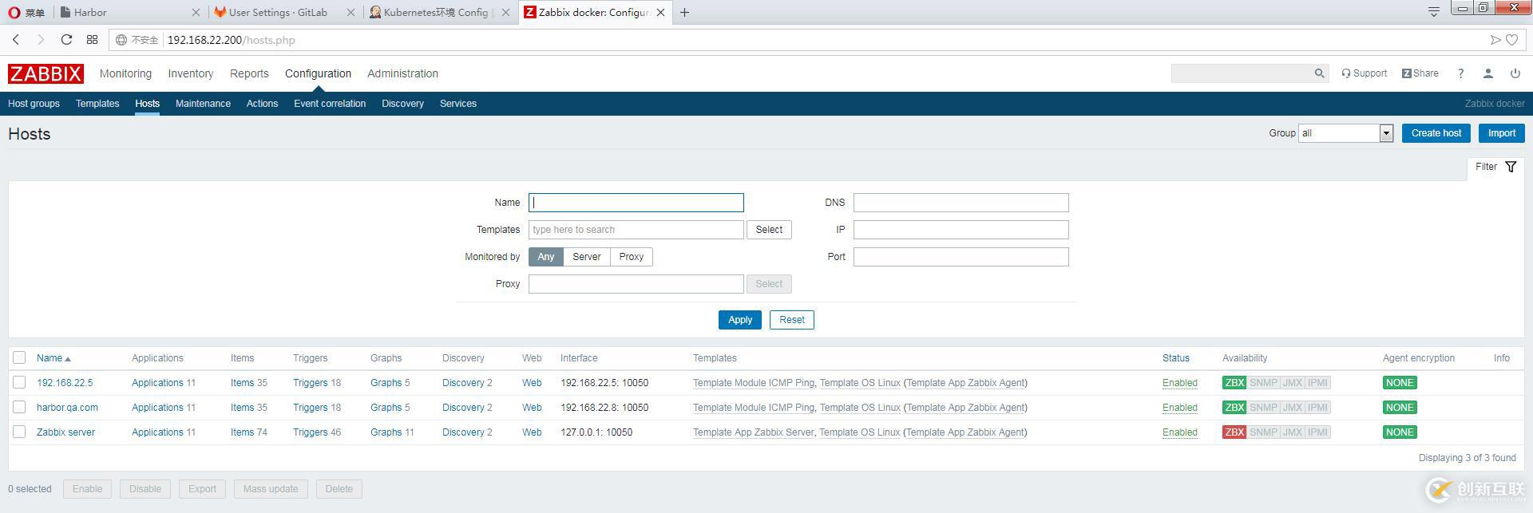
Task: Open Triggers for Zabbix server
Action: (x=310, y=432)
